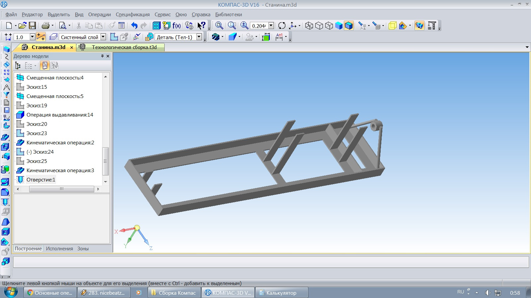Switch to the Исполнения tab
The height and width of the screenshot is (298, 531).
(x=59, y=249)
